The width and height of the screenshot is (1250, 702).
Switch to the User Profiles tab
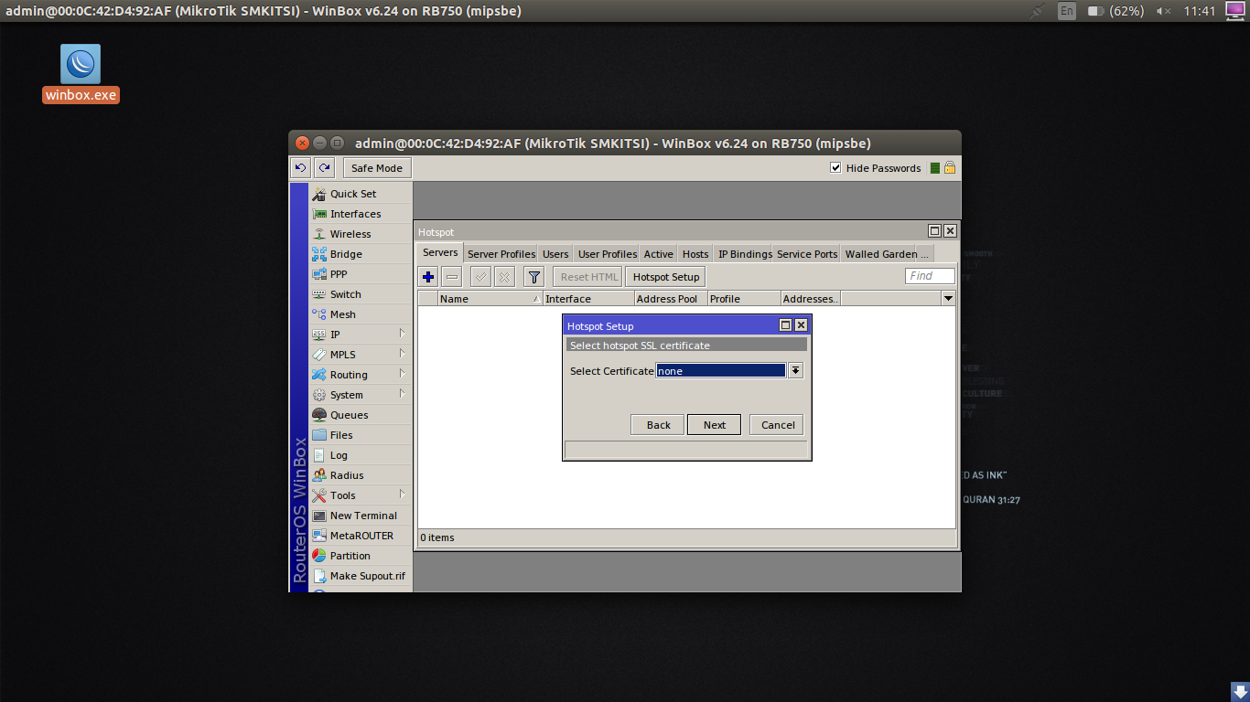608,254
